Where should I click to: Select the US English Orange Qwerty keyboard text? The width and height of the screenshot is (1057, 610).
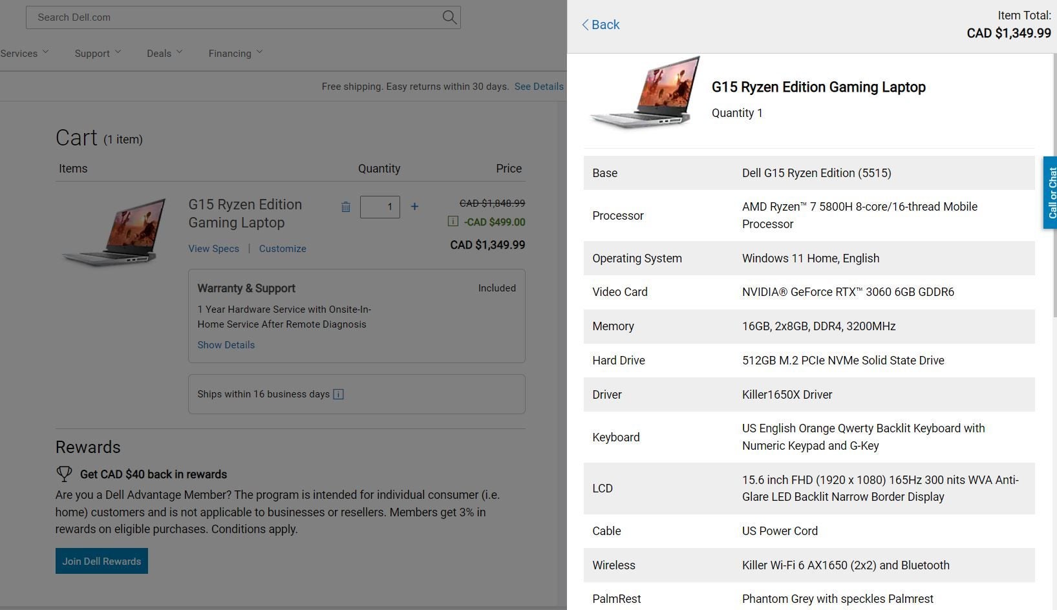point(864,437)
